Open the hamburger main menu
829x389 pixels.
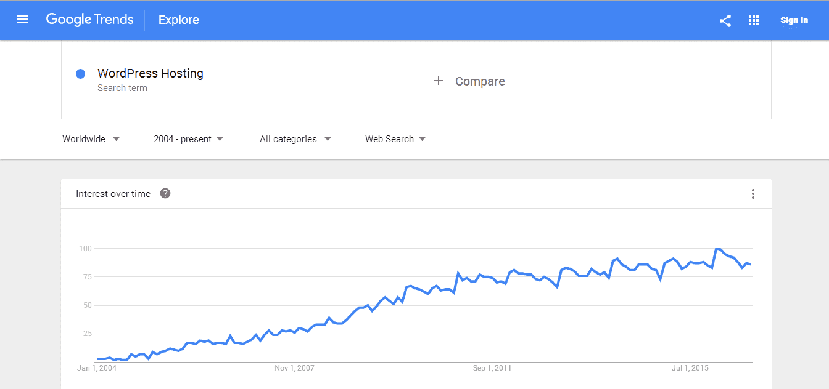pos(22,20)
